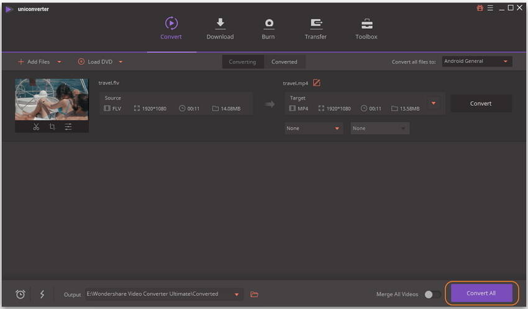Open the effects adjustment sliders icon
This screenshot has height=309, width=528.
tap(68, 127)
